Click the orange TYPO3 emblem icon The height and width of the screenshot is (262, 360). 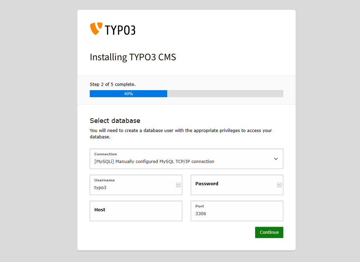(95, 29)
